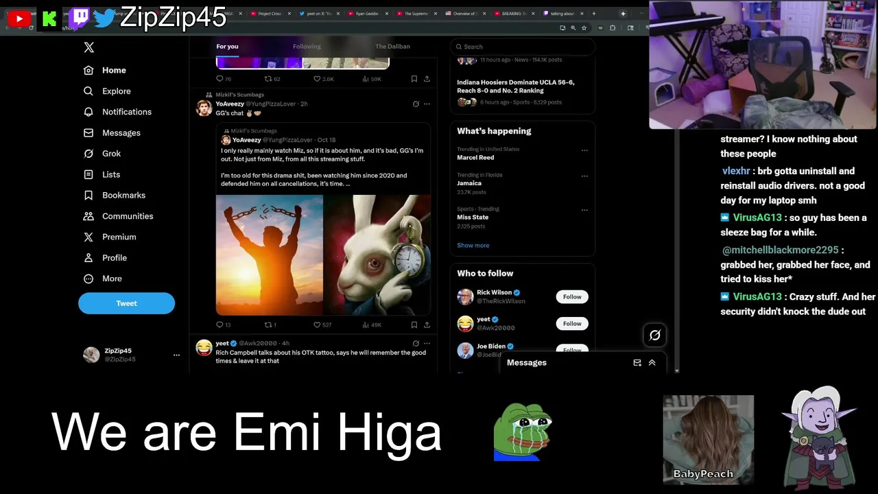This screenshot has width=878, height=494.
Task: Open options for the Miss State trend
Action: coord(584,210)
